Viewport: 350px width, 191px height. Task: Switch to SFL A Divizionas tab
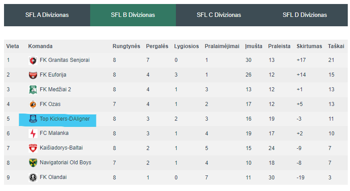click(47, 15)
